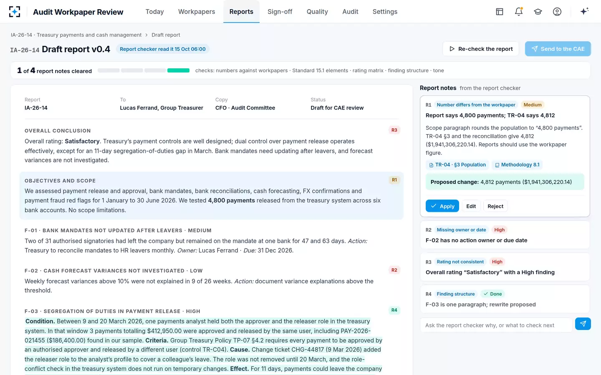Open the notifications bell

click(519, 12)
